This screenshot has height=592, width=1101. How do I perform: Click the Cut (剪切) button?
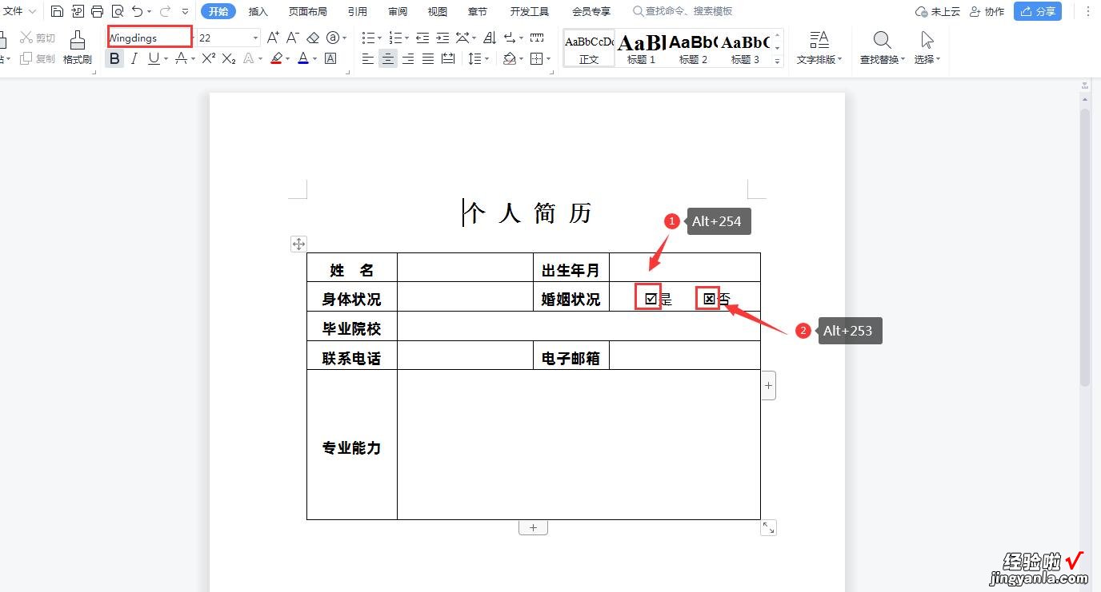tap(38, 38)
